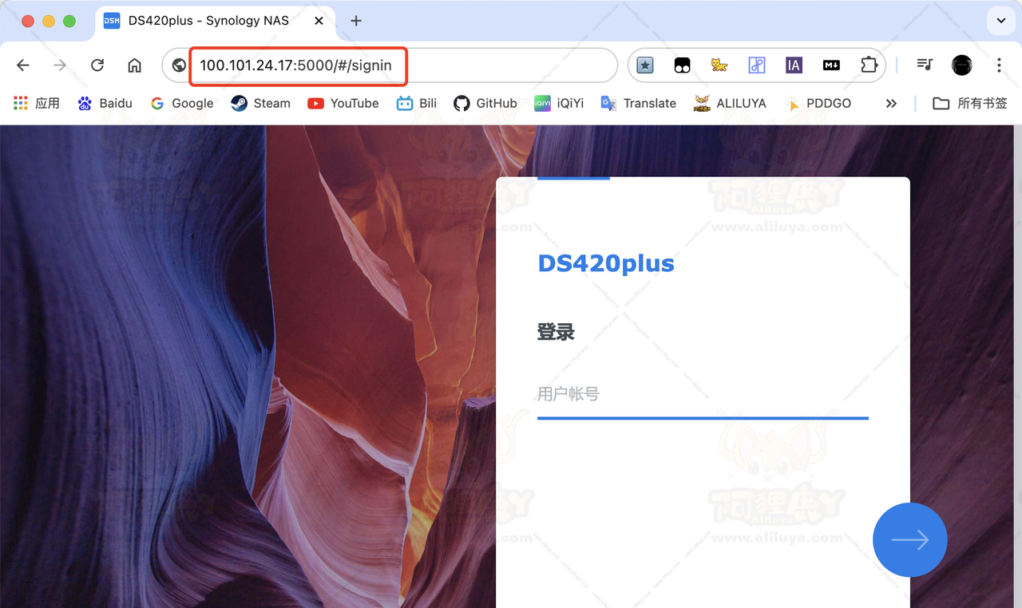Open the 所有书签 bookmarks folder

(x=970, y=103)
